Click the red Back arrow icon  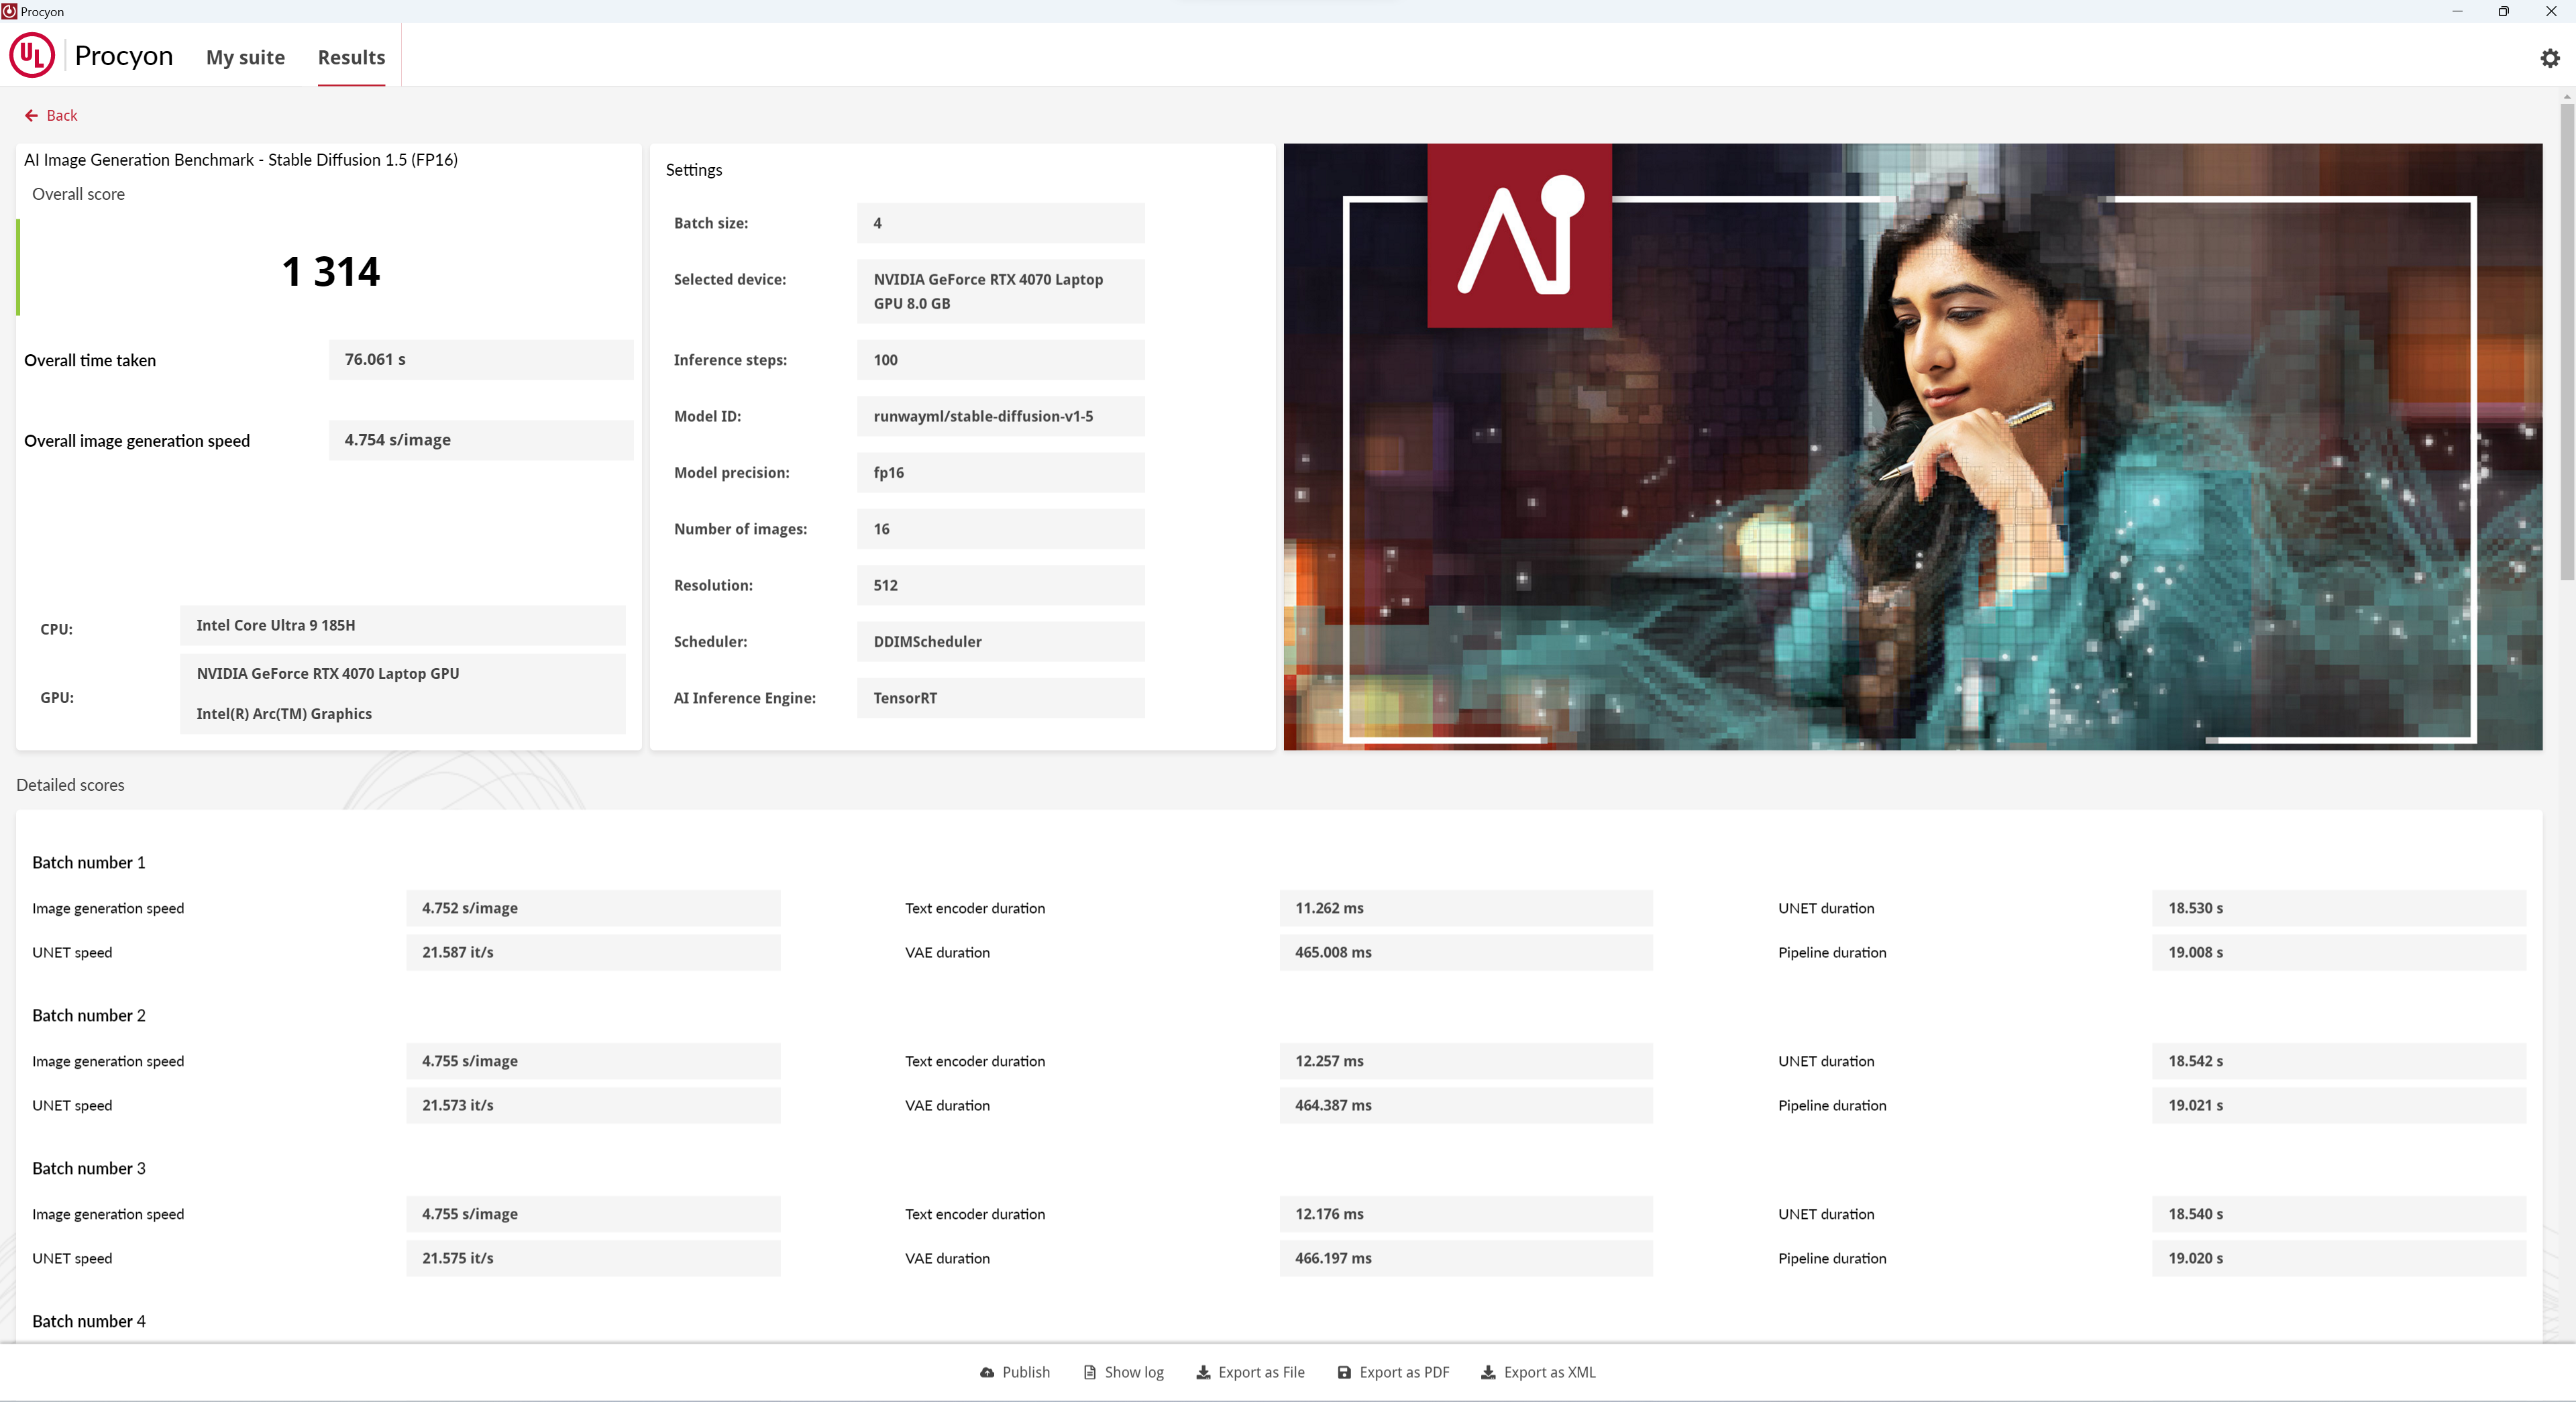(x=31, y=116)
